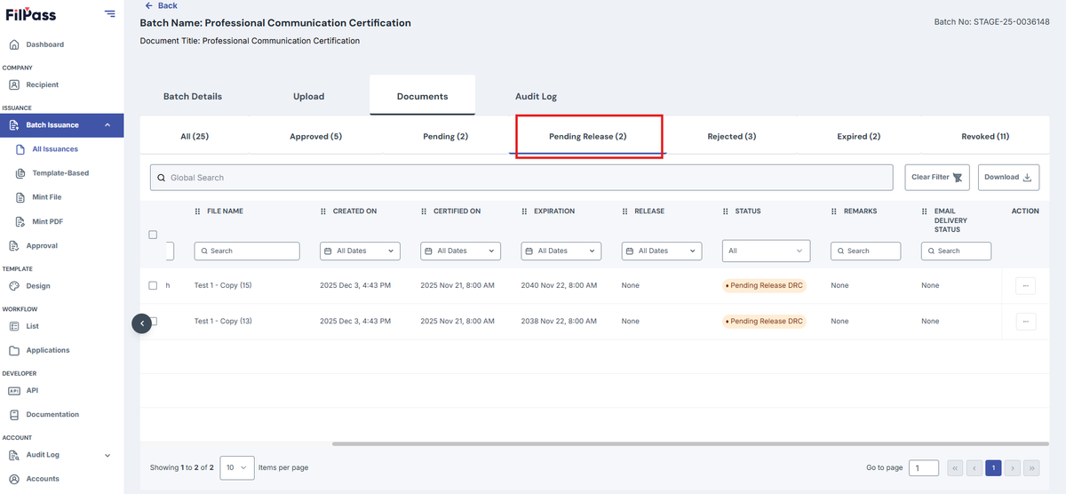The height and width of the screenshot is (494, 1066).
Task: Grab REMARKS column drag handle
Action: pyautogui.click(x=834, y=211)
